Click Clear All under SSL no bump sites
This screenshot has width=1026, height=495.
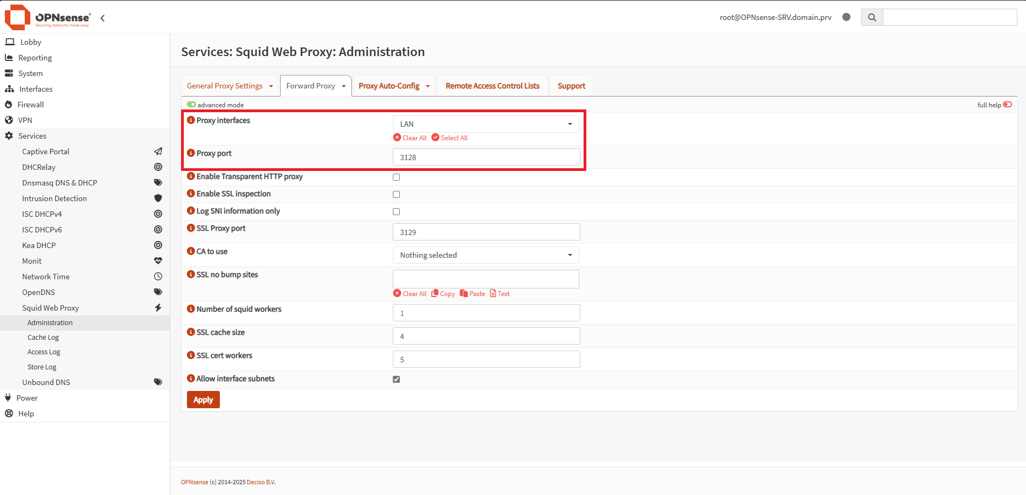pos(410,294)
